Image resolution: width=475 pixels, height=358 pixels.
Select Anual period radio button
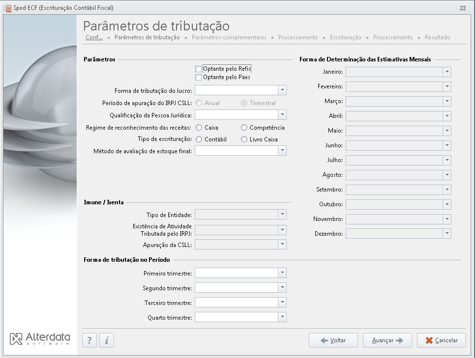click(x=199, y=103)
